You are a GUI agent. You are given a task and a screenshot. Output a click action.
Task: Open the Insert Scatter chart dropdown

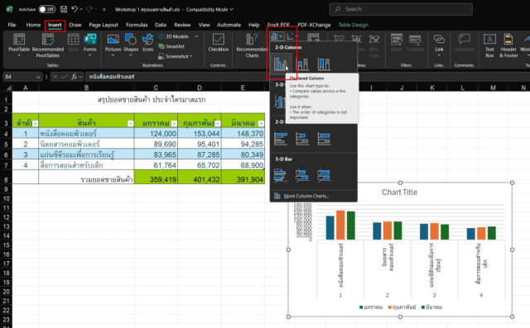point(292,36)
